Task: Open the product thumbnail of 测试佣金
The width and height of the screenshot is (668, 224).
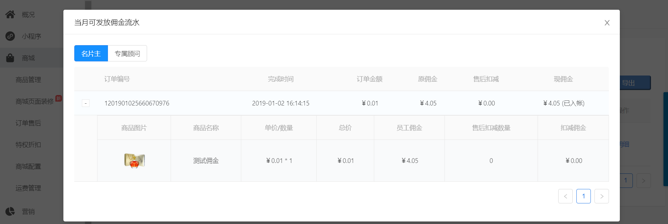Action: (x=134, y=160)
